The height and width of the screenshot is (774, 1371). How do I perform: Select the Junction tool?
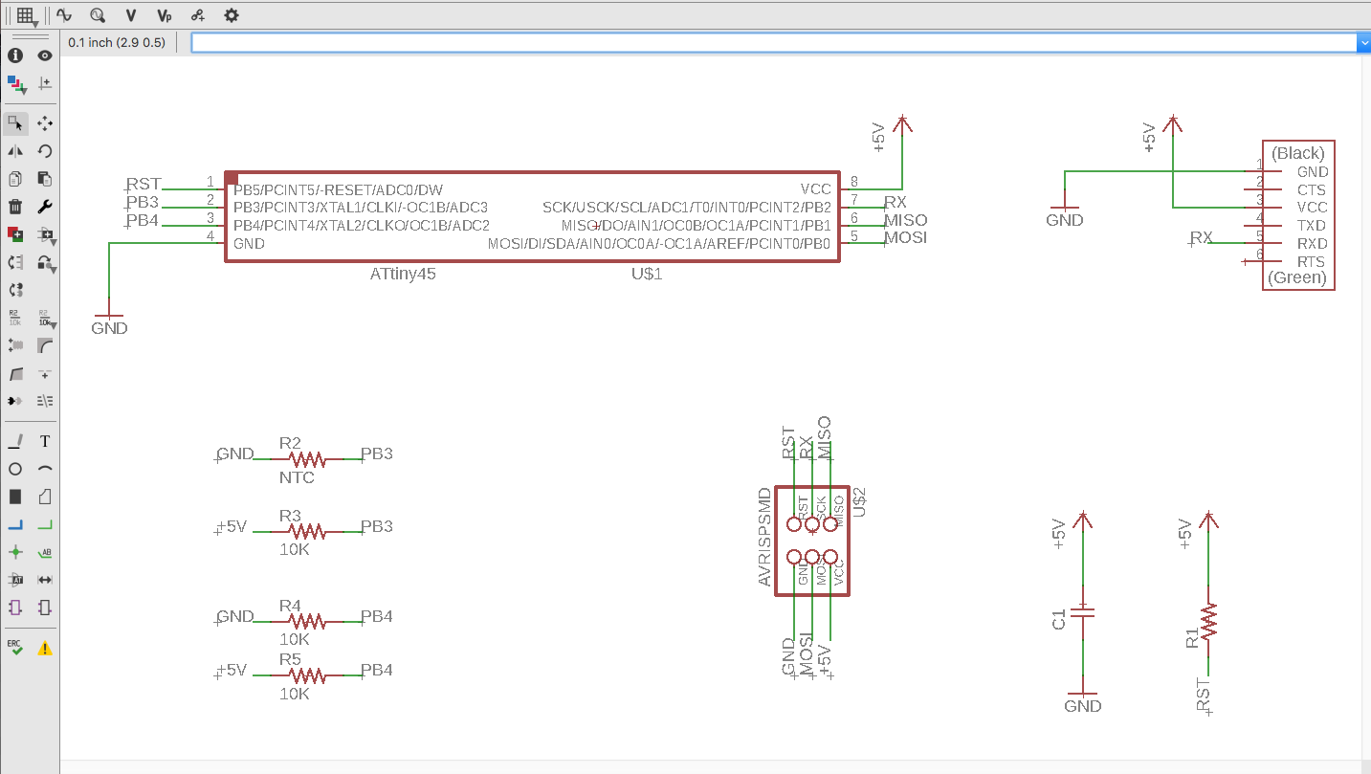(15, 552)
